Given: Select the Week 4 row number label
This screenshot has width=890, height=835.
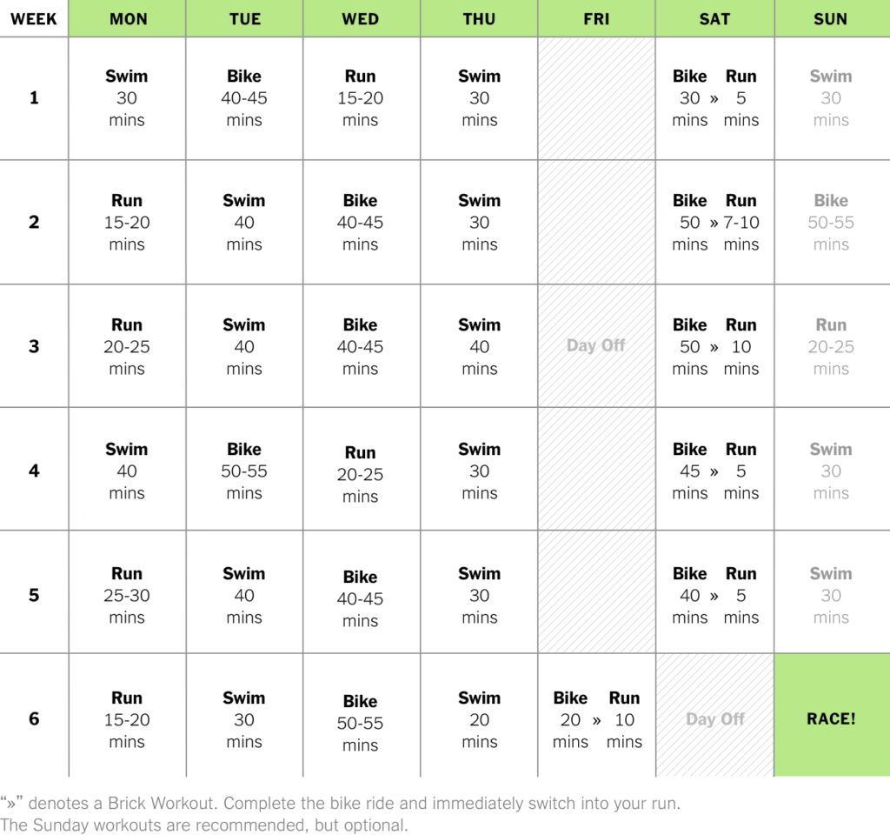Looking at the screenshot, I should tap(34, 471).
